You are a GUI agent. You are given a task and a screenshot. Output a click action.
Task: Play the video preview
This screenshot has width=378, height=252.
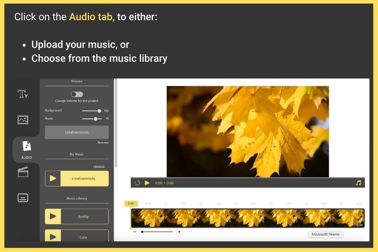click(x=147, y=183)
